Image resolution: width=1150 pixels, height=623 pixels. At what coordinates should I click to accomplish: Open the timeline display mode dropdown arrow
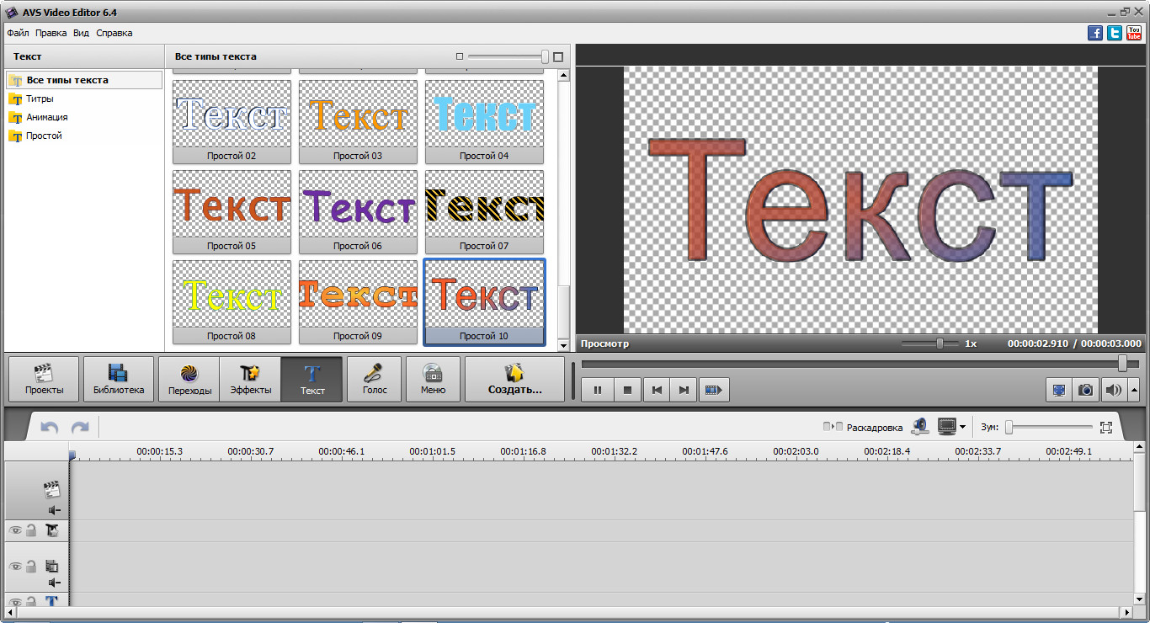pos(962,428)
